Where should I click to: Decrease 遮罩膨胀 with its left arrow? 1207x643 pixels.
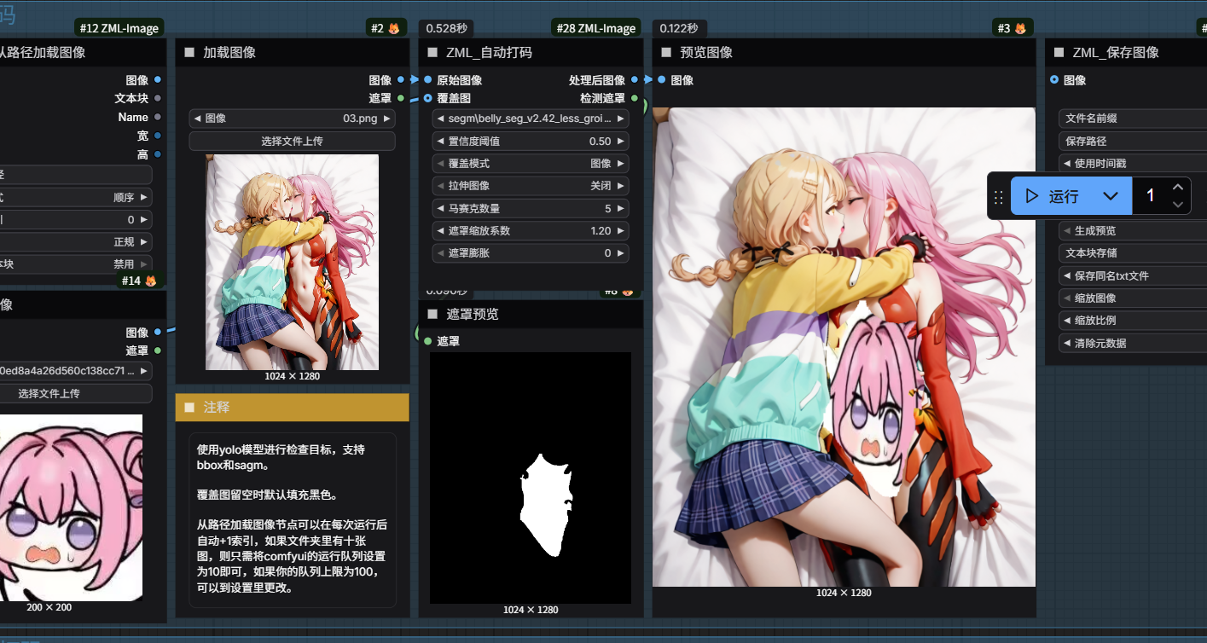(440, 253)
